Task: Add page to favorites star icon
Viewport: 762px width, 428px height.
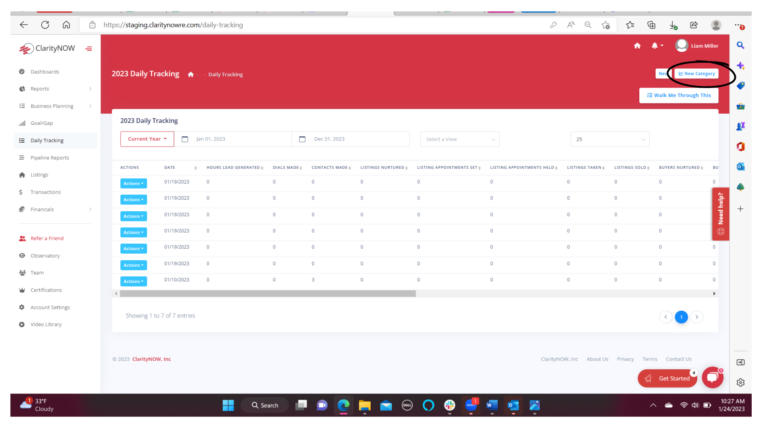Action: coord(606,25)
